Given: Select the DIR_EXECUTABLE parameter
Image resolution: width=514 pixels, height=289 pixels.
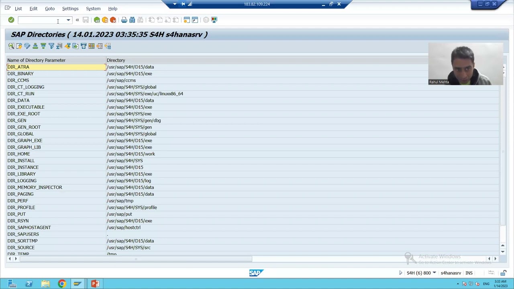Looking at the screenshot, I should pos(26,107).
